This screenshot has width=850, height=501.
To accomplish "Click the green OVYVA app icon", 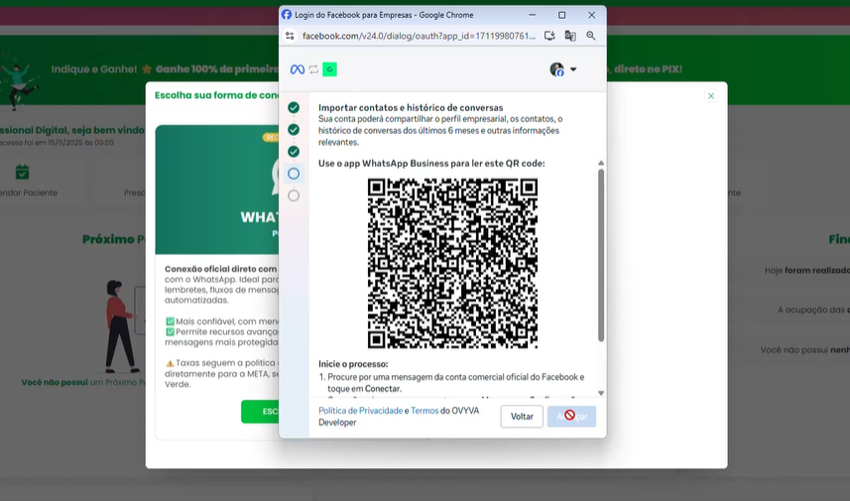I will coord(329,69).
